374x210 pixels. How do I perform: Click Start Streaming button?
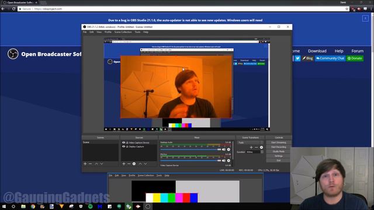click(x=278, y=142)
